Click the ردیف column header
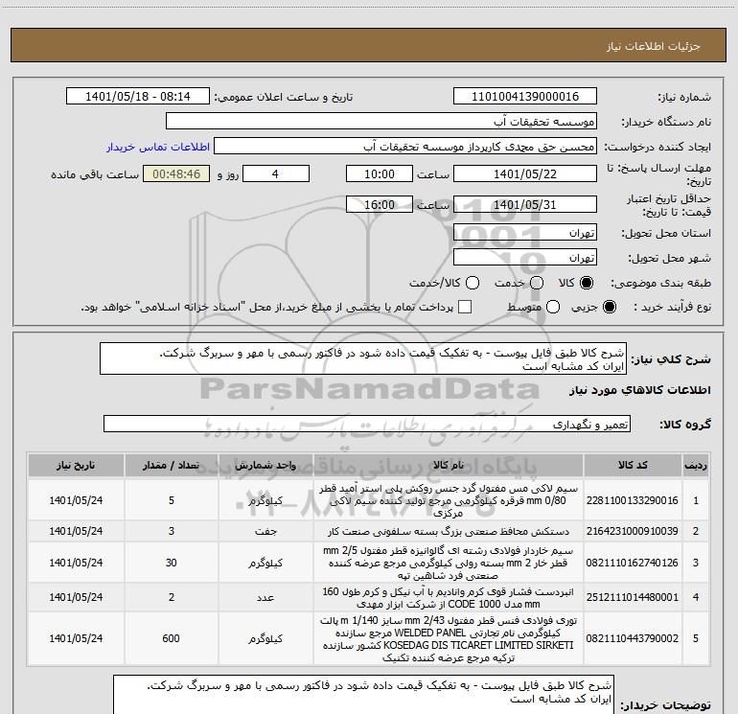This screenshot has height=714, width=738. pos(696,465)
